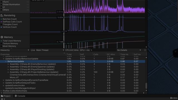The image size is (178, 100).
Task: Click the CPU:44.14ms label
Action: pos(72,50)
